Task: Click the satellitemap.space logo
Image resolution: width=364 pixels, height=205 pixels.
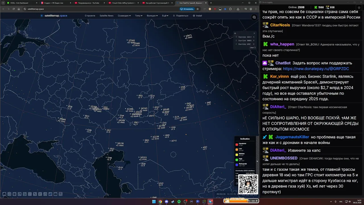Action: click(x=54, y=16)
